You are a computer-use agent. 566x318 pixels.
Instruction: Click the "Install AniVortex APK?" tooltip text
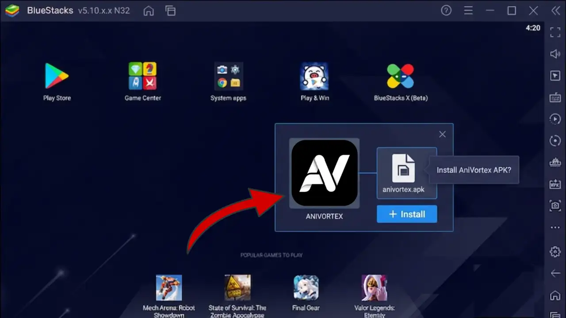coord(474,170)
